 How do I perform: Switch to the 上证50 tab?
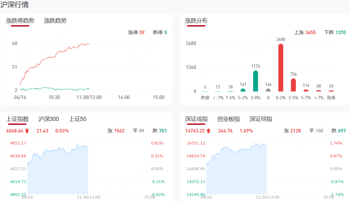tap(78, 119)
